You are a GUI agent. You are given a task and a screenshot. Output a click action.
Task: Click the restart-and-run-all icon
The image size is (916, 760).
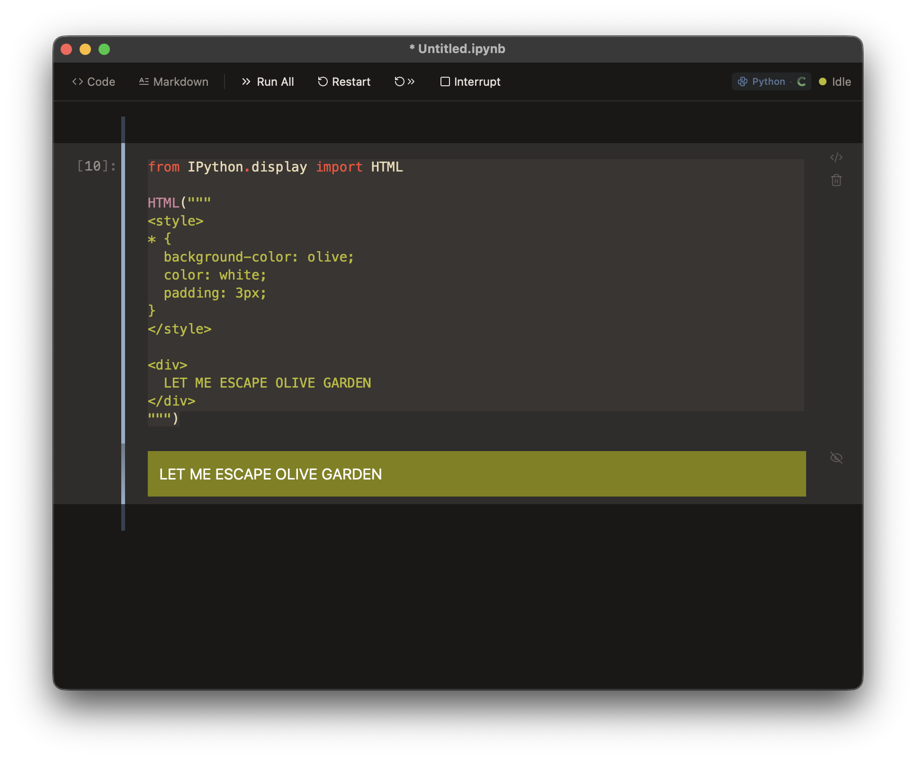point(404,81)
